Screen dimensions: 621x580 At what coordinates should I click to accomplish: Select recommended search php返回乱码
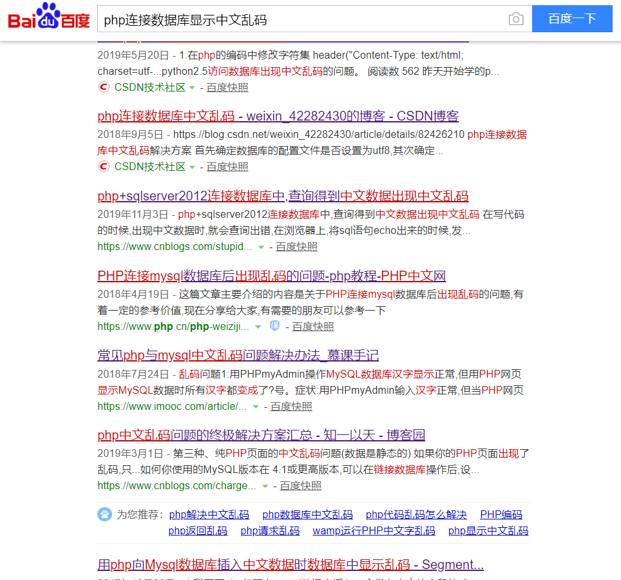point(198,531)
